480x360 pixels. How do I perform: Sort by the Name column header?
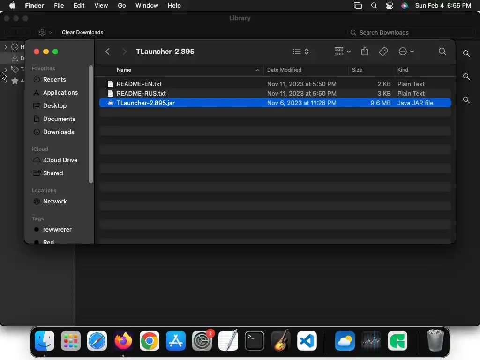[124, 70]
